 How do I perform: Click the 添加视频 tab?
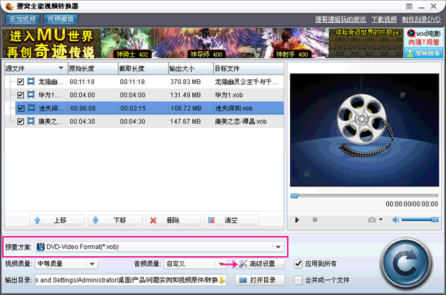pos(22,19)
